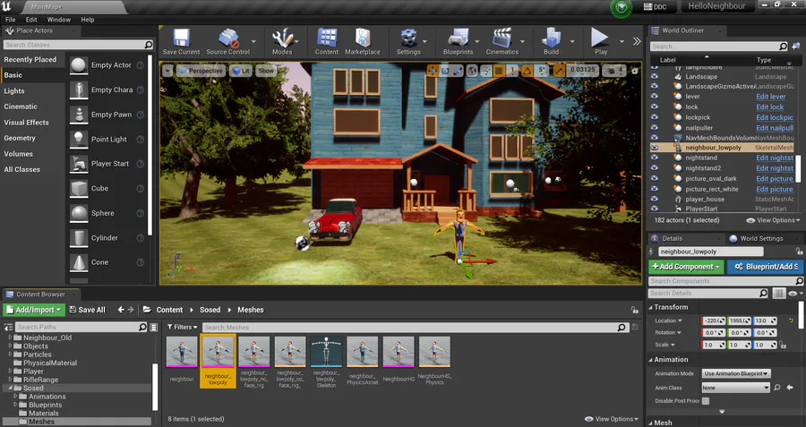Open the Animation Mode dropdown
The height and width of the screenshot is (427, 806).
pyautogui.click(x=736, y=373)
